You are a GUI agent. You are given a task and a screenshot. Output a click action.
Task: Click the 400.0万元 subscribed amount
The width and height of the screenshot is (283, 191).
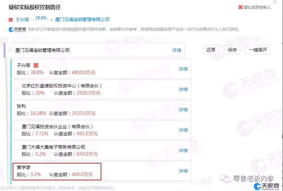click(82, 175)
